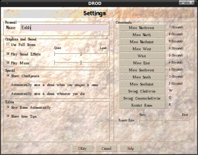Change the Swing Clockwise key binding
This screenshot has width=198, height=155.
[142, 91]
